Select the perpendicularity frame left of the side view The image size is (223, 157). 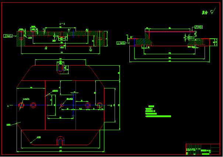coord(121,43)
